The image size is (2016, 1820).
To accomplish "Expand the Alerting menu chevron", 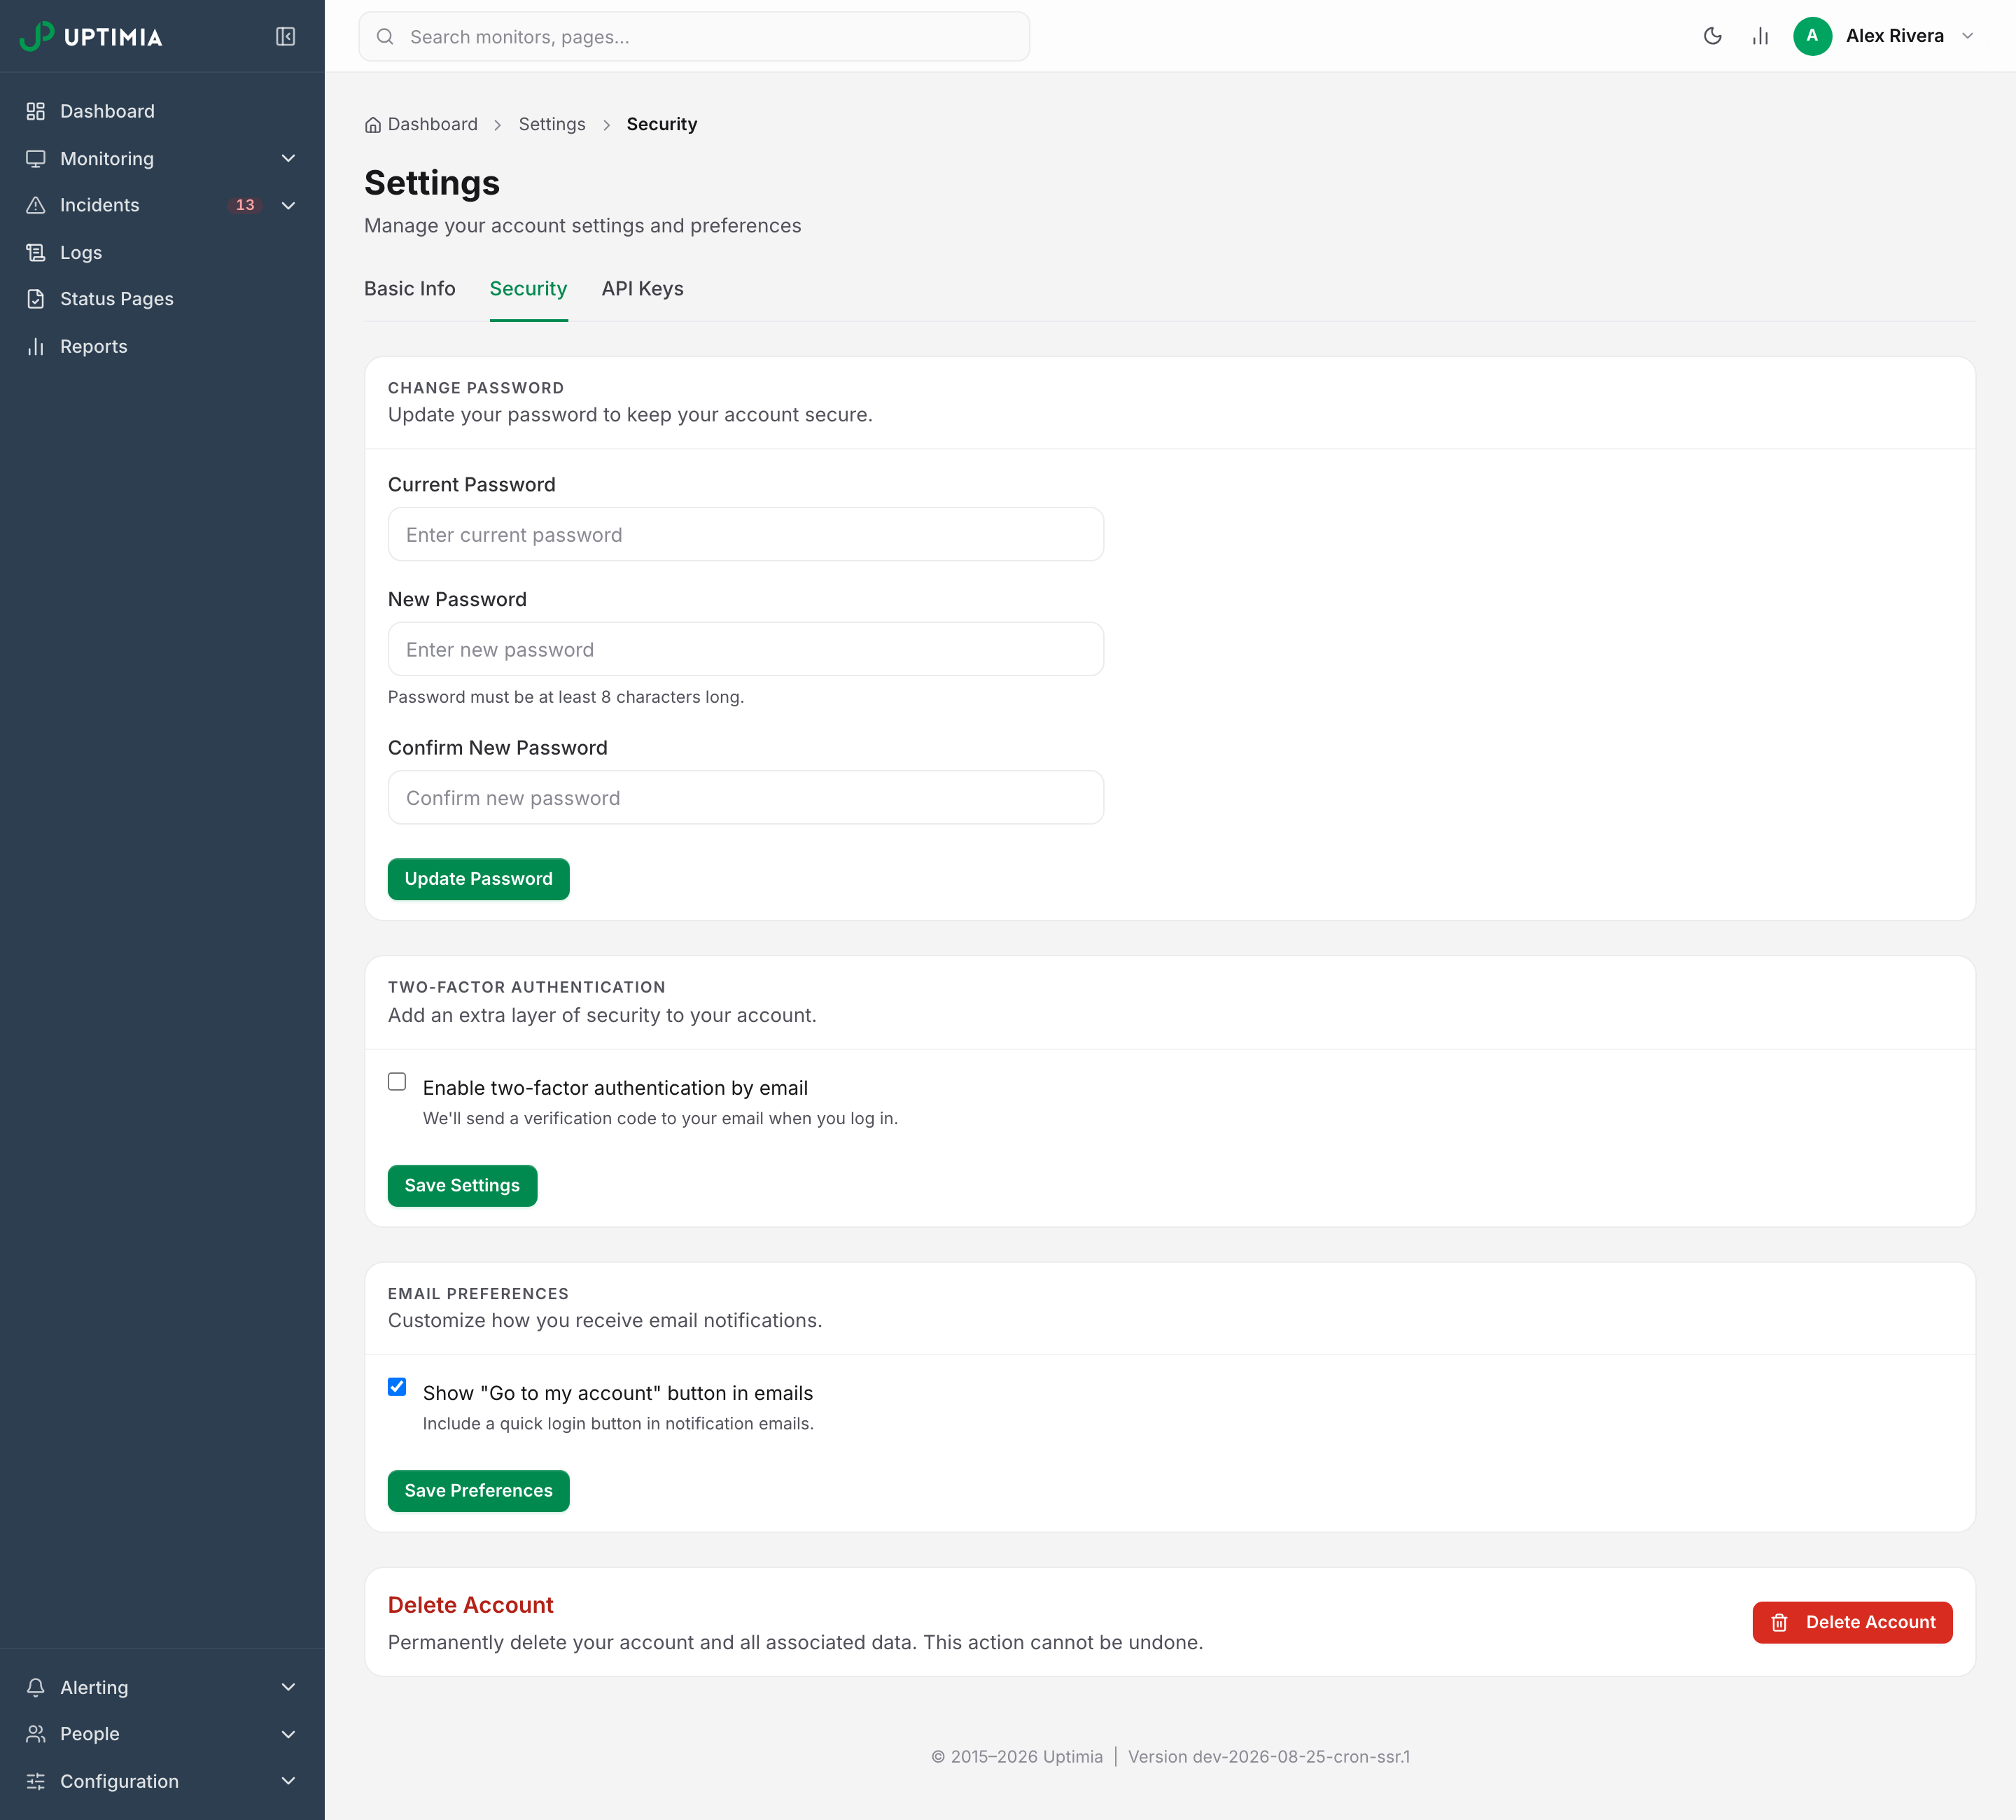I will (288, 1687).
